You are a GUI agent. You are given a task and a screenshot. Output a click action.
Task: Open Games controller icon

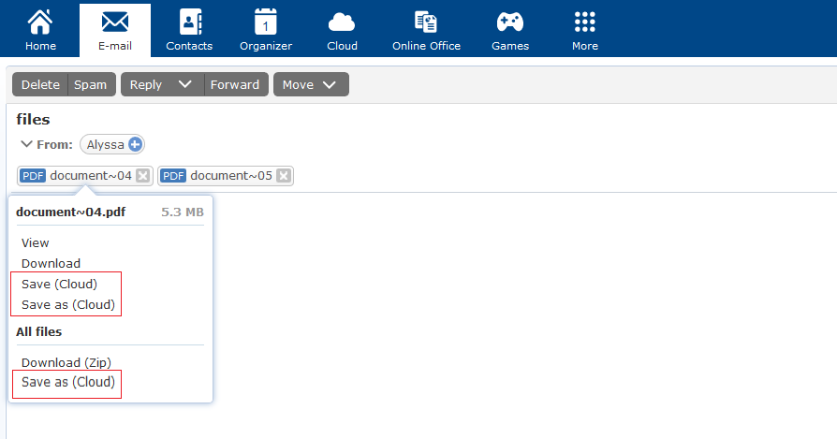(510, 22)
